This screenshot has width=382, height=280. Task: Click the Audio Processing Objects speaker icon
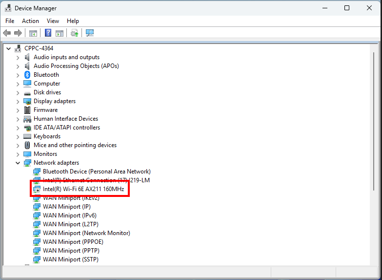pos(27,66)
